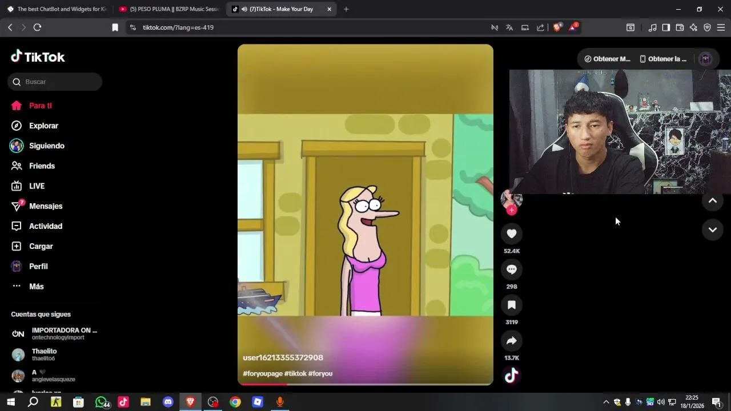The width and height of the screenshot is (731, 411).
Task: Open Discord from taskbar
Action: click(x=168, y=402)
